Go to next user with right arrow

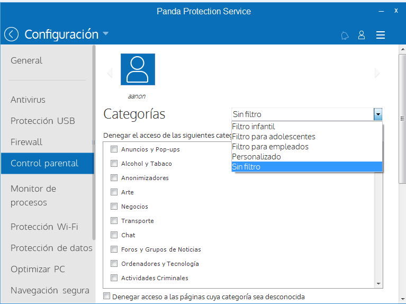(x=377, y=73)
